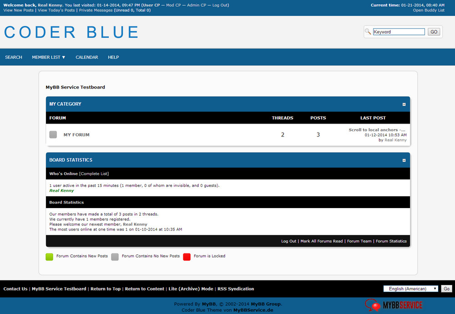Open the My Forum link
Viewport: 455px width, 314px height.
(x=76, y=135)
